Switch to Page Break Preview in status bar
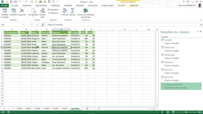This screenshot has height=114, width=203. point(174,112)
